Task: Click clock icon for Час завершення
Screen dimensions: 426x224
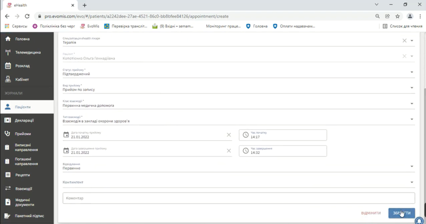Action: point(246,151)
